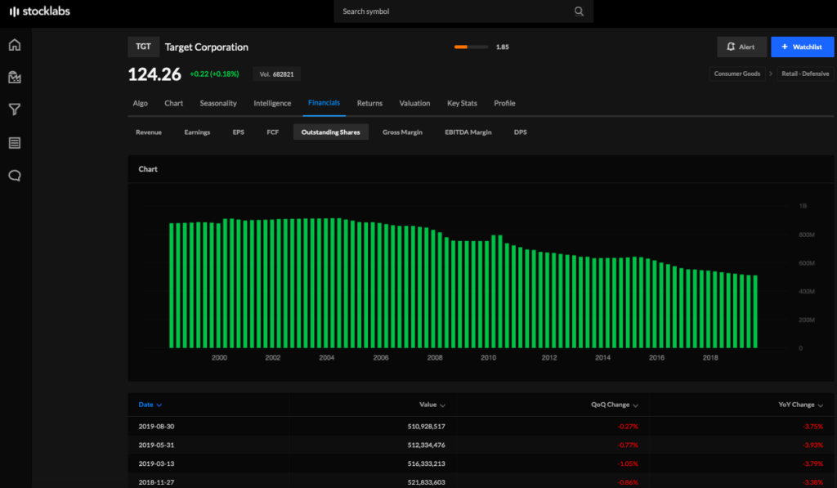Focus the Search symbol field
The height and width of the screenshot is (488, 837).
click(x=463, y=11)
